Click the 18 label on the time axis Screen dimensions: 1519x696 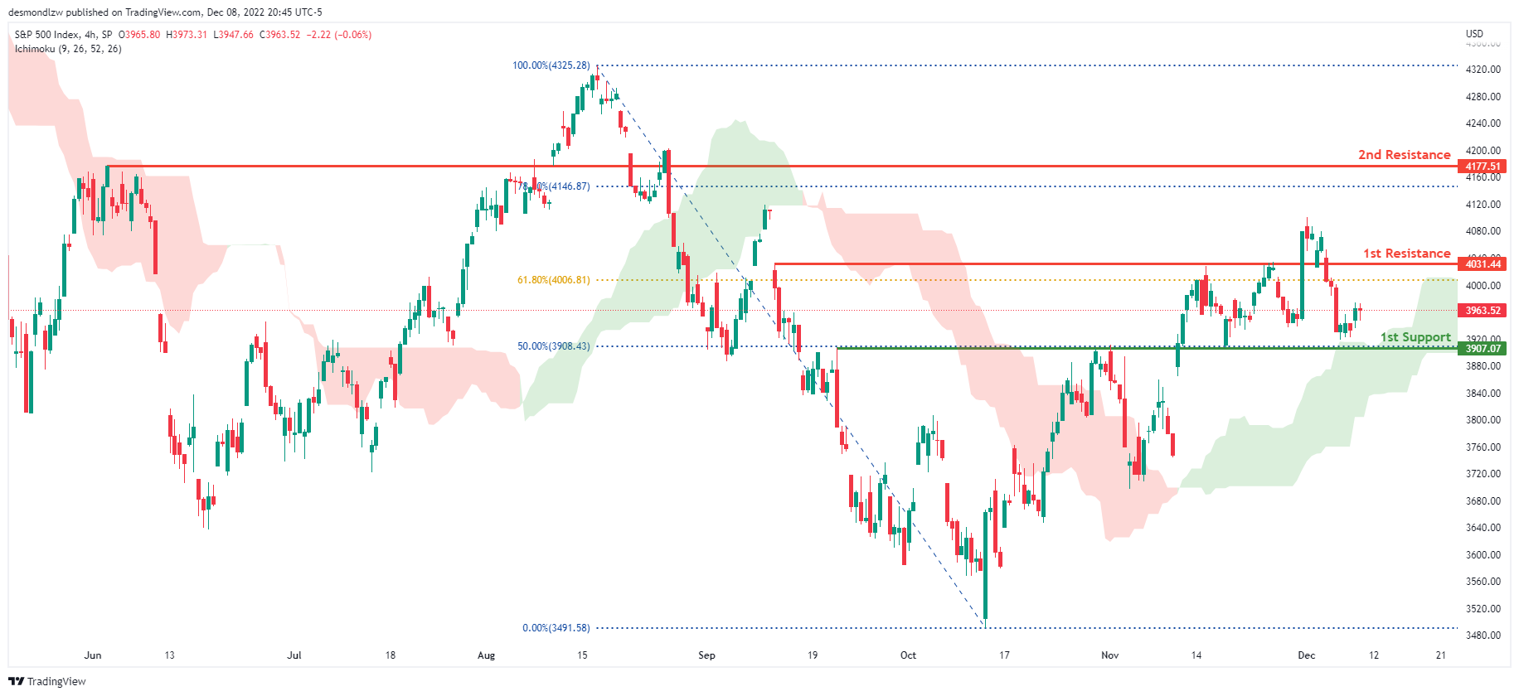coord(391,655)
